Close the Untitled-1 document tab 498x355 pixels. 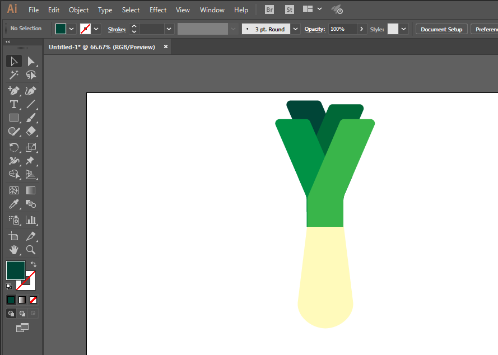(x=165, y=46)
